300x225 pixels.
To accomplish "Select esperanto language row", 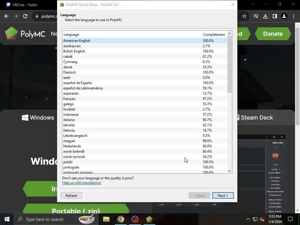I will point(145,93).
